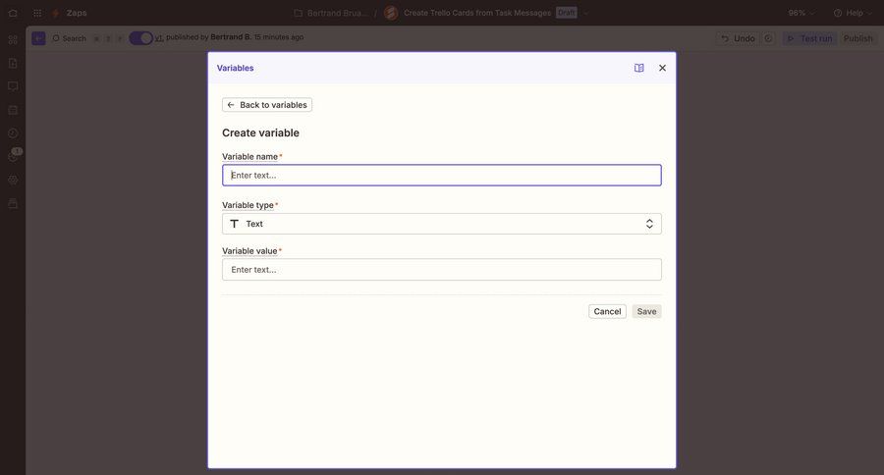The image size is (884, 475).
Task: Open the sidebar comments bubble icon
Action: click(13, 86)
